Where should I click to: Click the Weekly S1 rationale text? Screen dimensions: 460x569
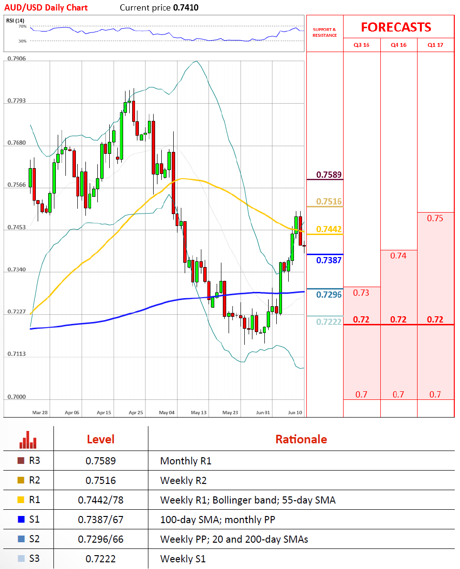183,559
